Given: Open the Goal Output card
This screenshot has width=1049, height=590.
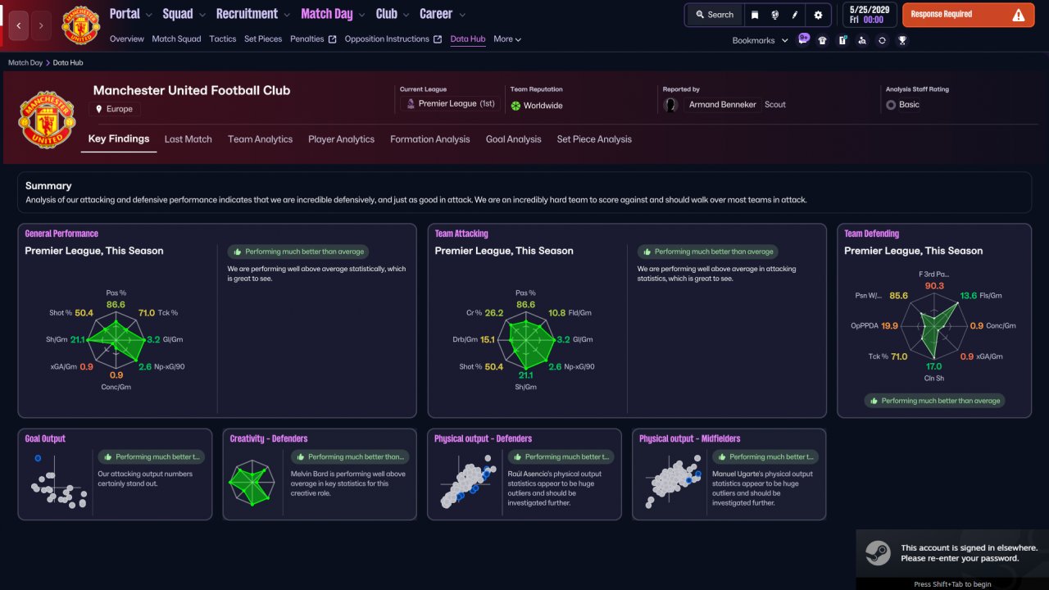Looking at the screenshot, I should coord(115,474).
